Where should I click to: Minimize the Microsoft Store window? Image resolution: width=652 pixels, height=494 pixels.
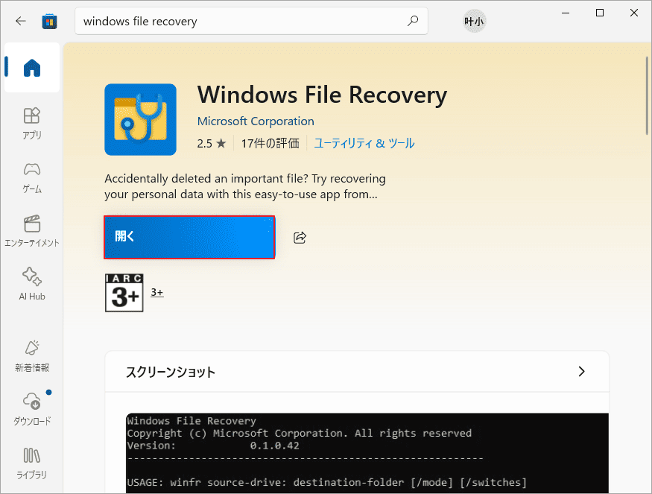(x=566, y=13)
